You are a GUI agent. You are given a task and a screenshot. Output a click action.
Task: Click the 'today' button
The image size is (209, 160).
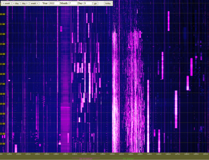pos(108,3)
